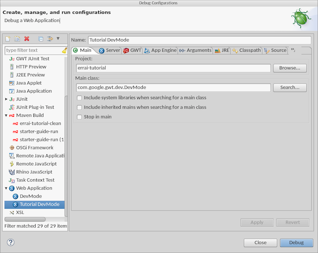Switch to the Arguments tab
This screenshot has height=253, width=318.
click(x=196, y=50)
